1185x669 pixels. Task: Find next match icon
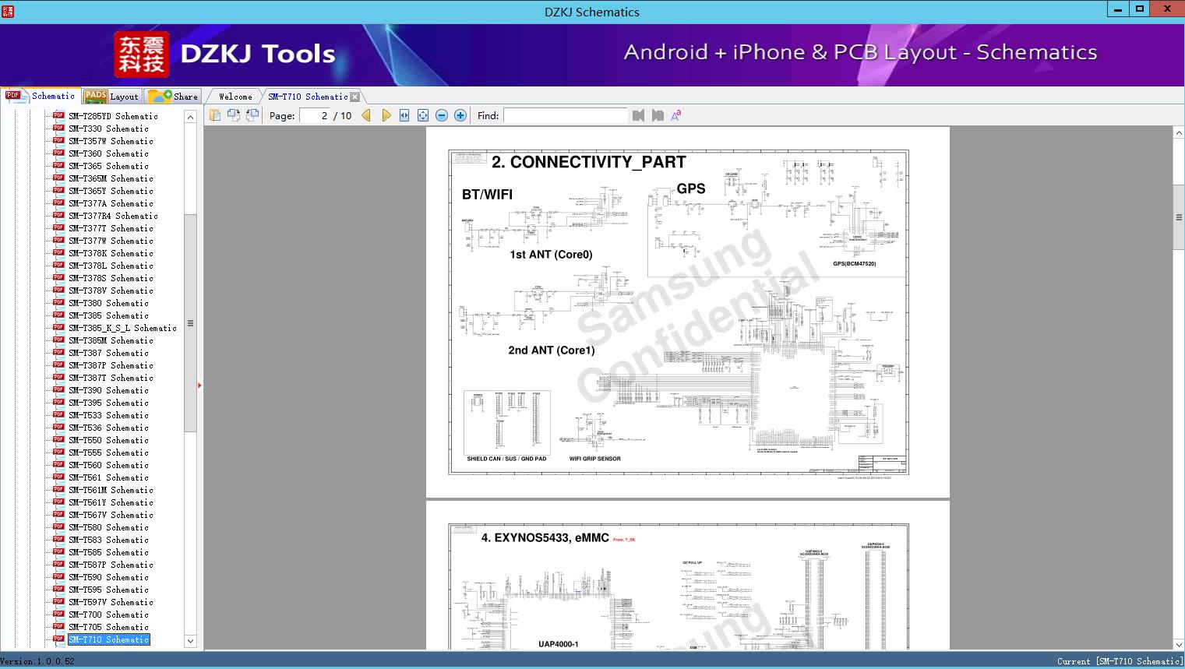[x=658, y=115]
